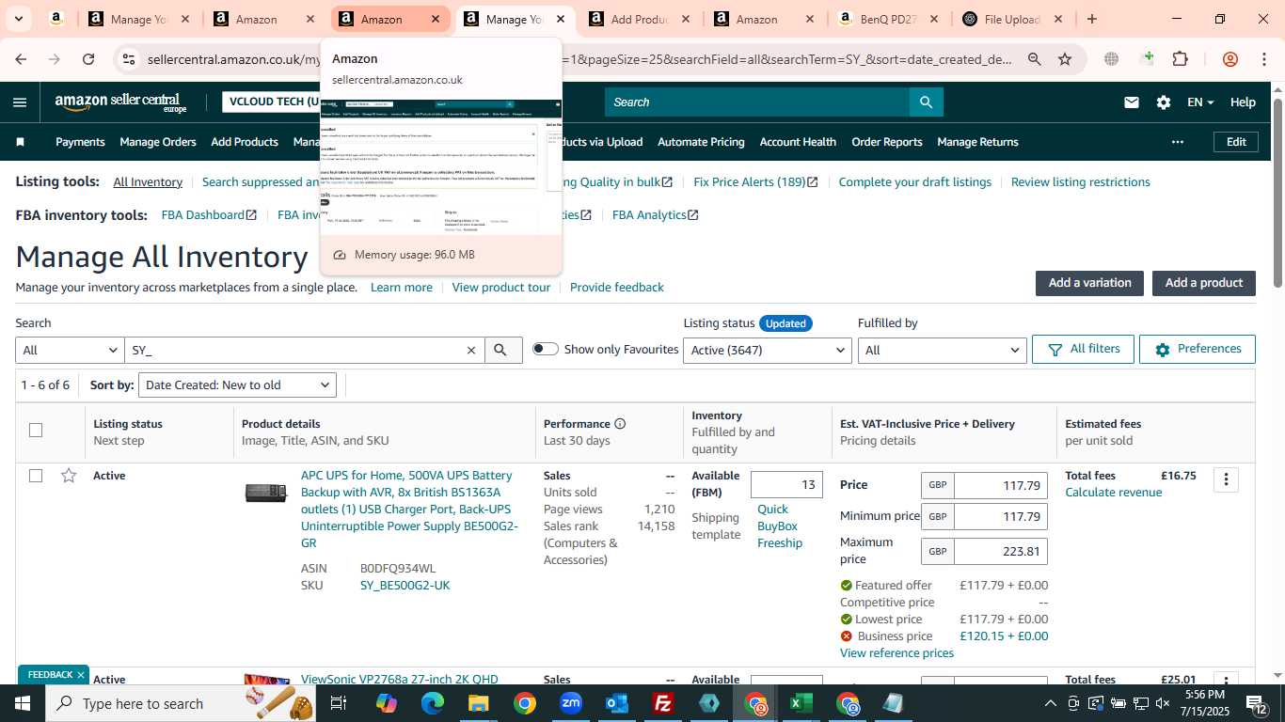Image resolution: width=1285 pixels, height=722 pixels.
Task: Click View reference prices link
Action: 896,653
